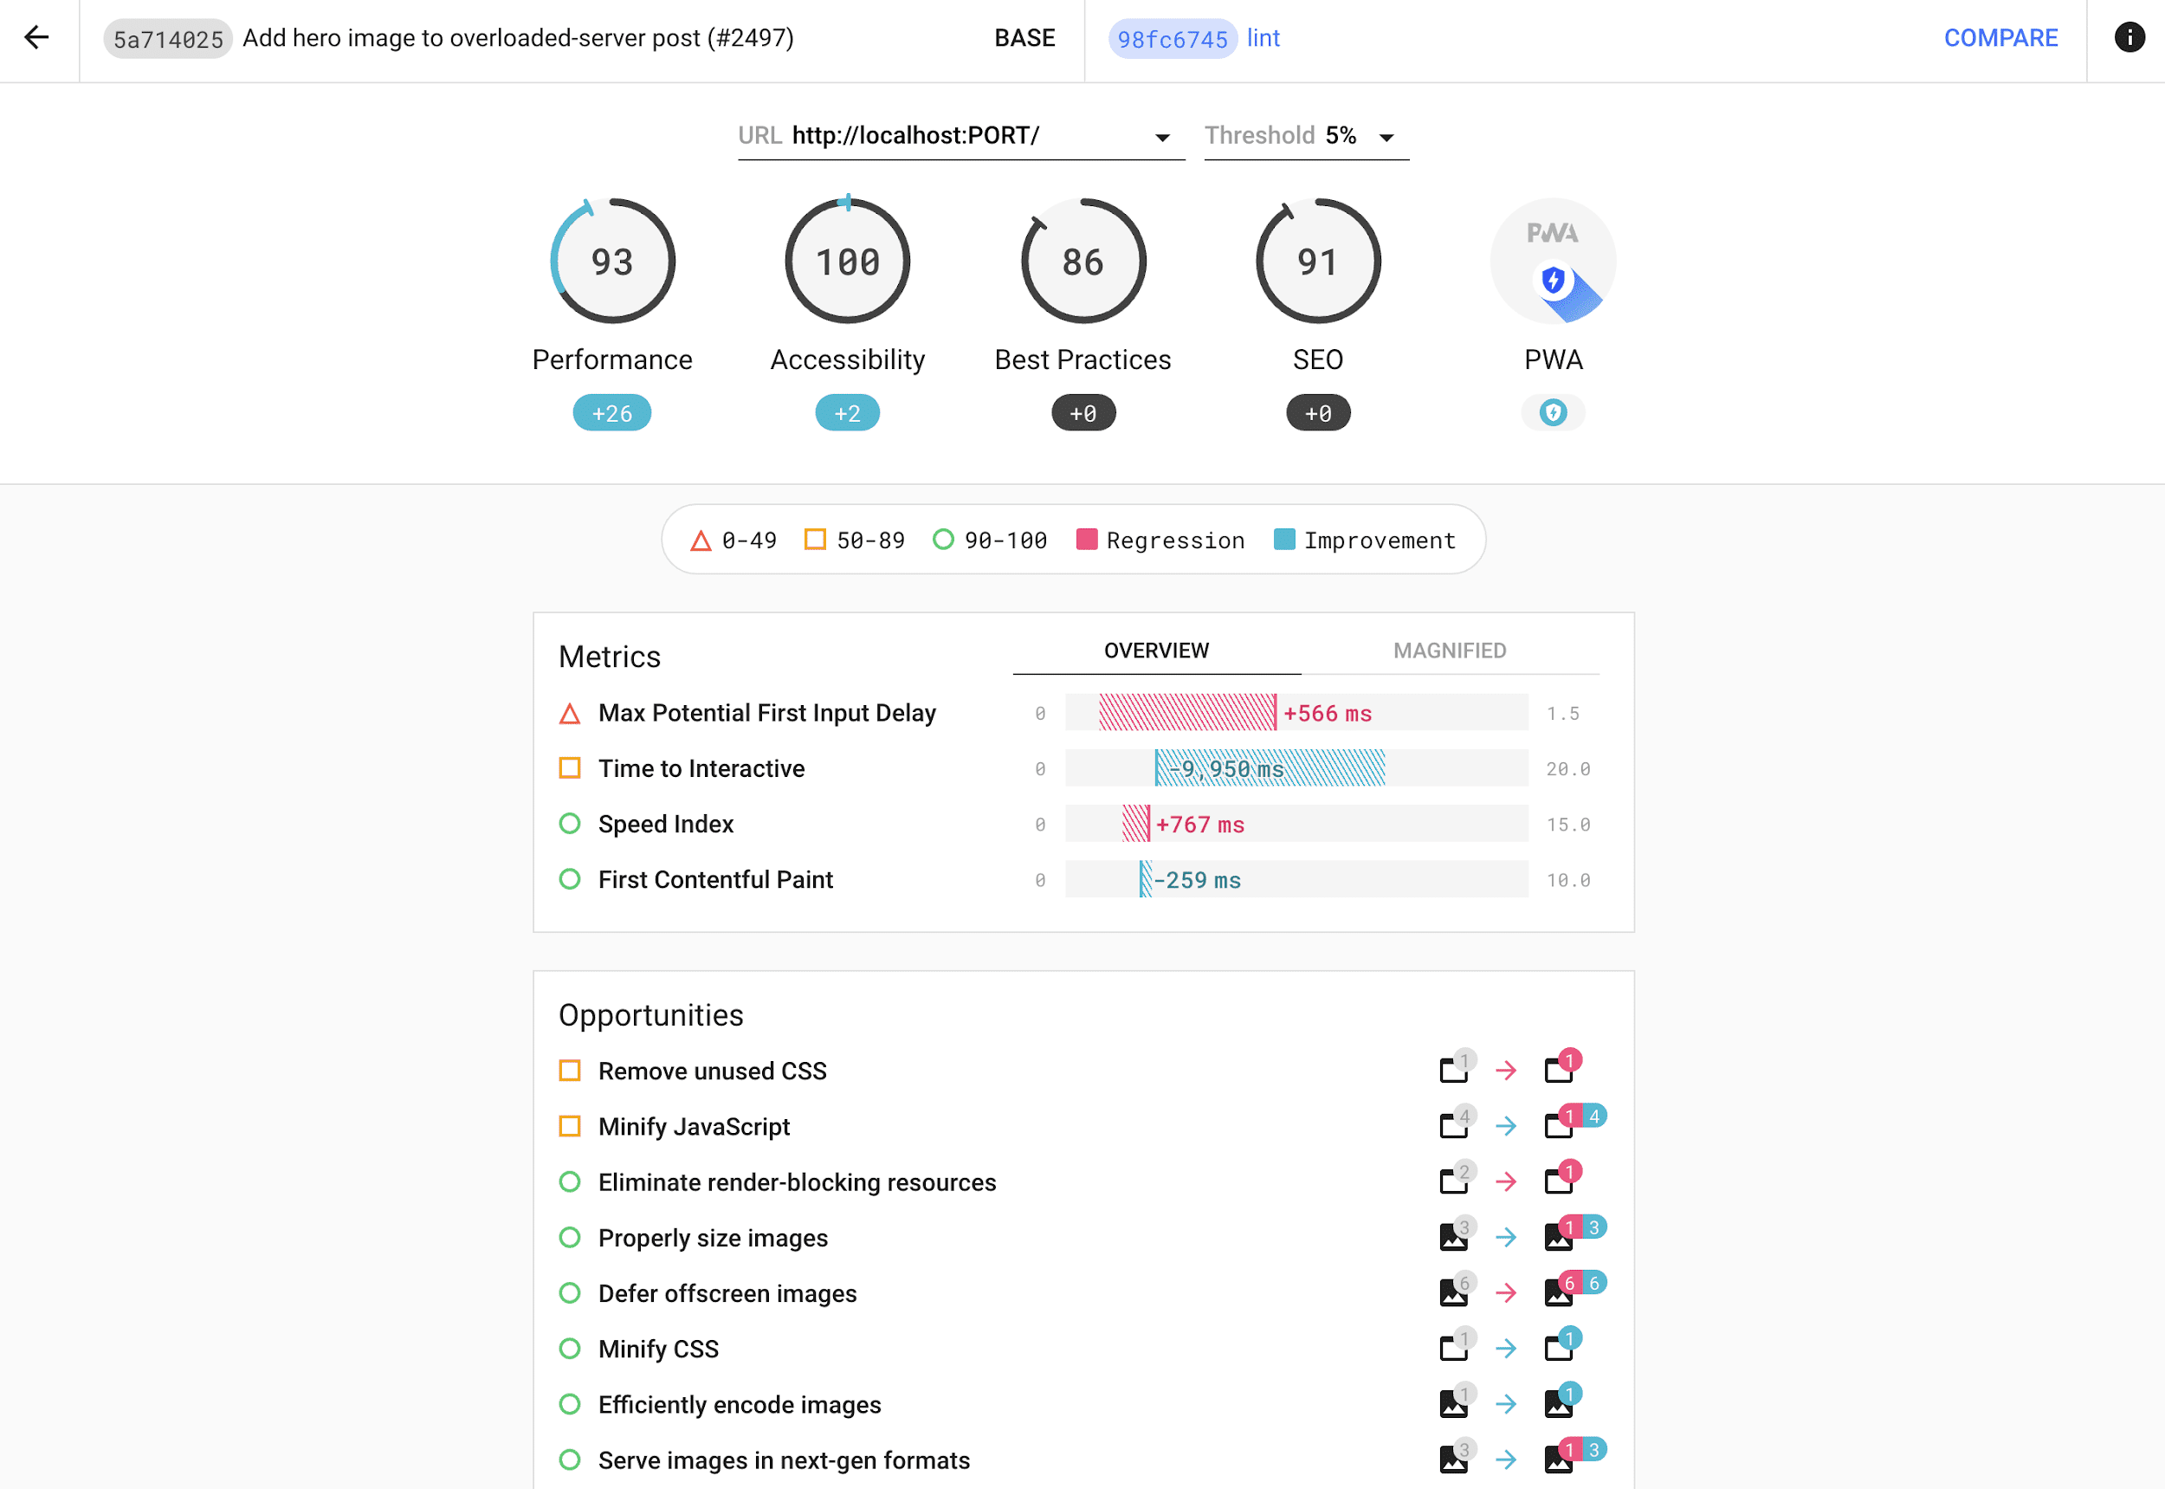
Task: Click the arrow icon next to Defer offscreen images
Action: click(x=1505, y=1293)
